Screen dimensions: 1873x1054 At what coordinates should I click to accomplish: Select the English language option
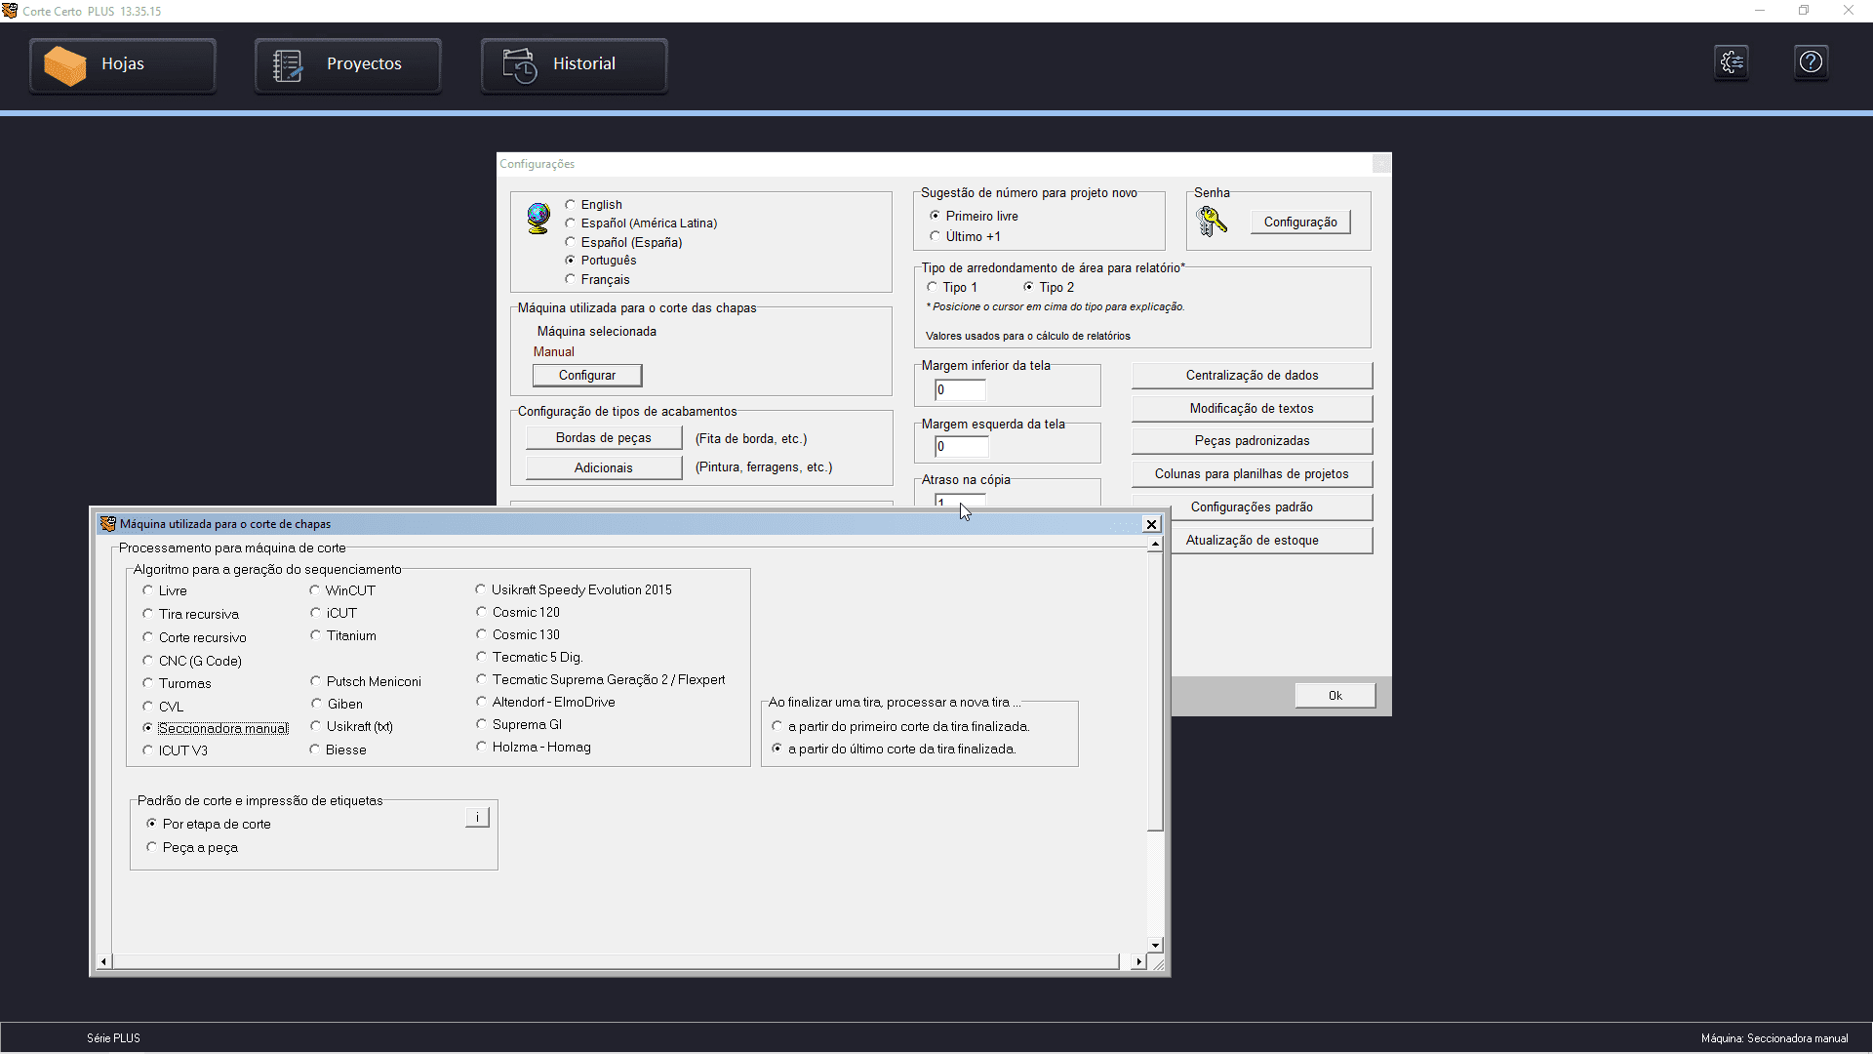571,205
